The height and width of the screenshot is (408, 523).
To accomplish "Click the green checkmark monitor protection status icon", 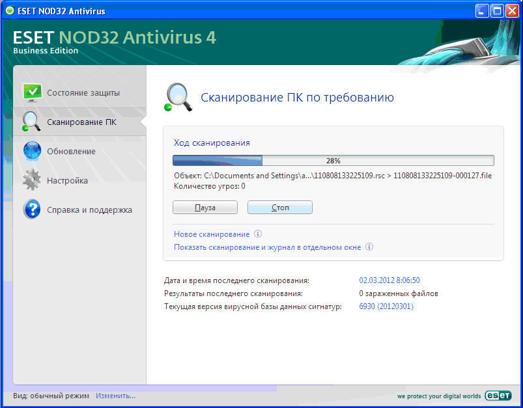I will pos(32,92).
